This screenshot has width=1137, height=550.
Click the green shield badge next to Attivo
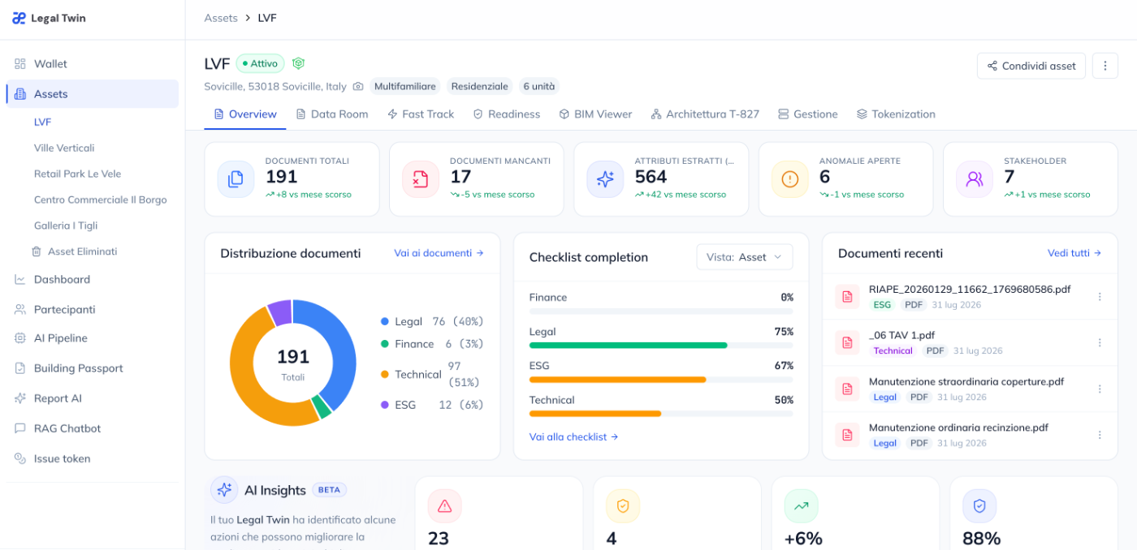pyautogui.click(x=298, y=63)
